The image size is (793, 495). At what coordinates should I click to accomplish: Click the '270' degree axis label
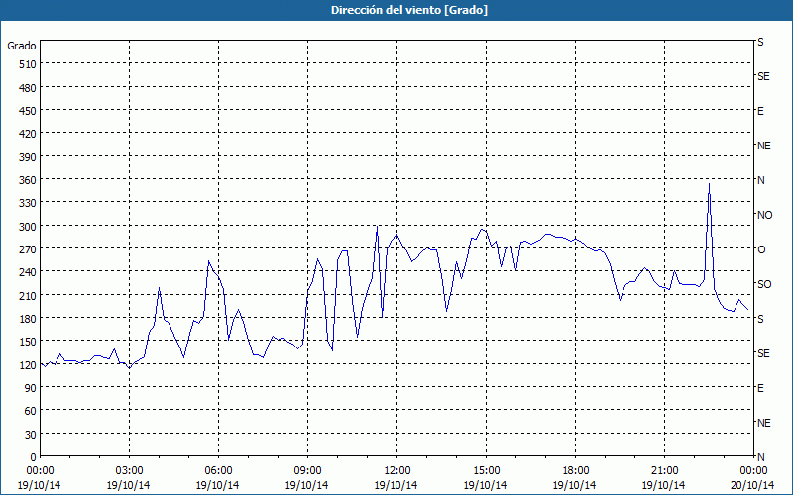point(29,249)
